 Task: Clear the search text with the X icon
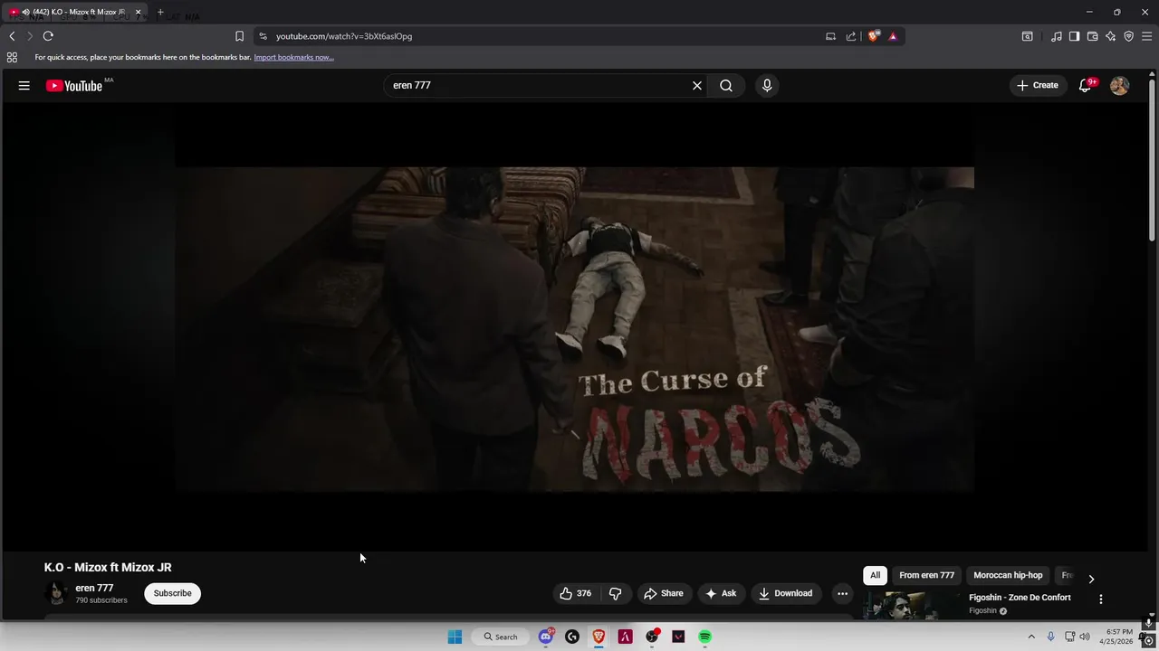point(697,85)
